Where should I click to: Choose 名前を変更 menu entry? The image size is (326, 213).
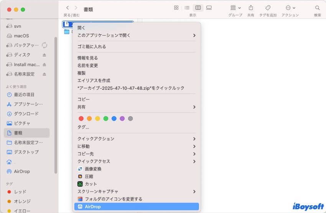tap(137, 66)
